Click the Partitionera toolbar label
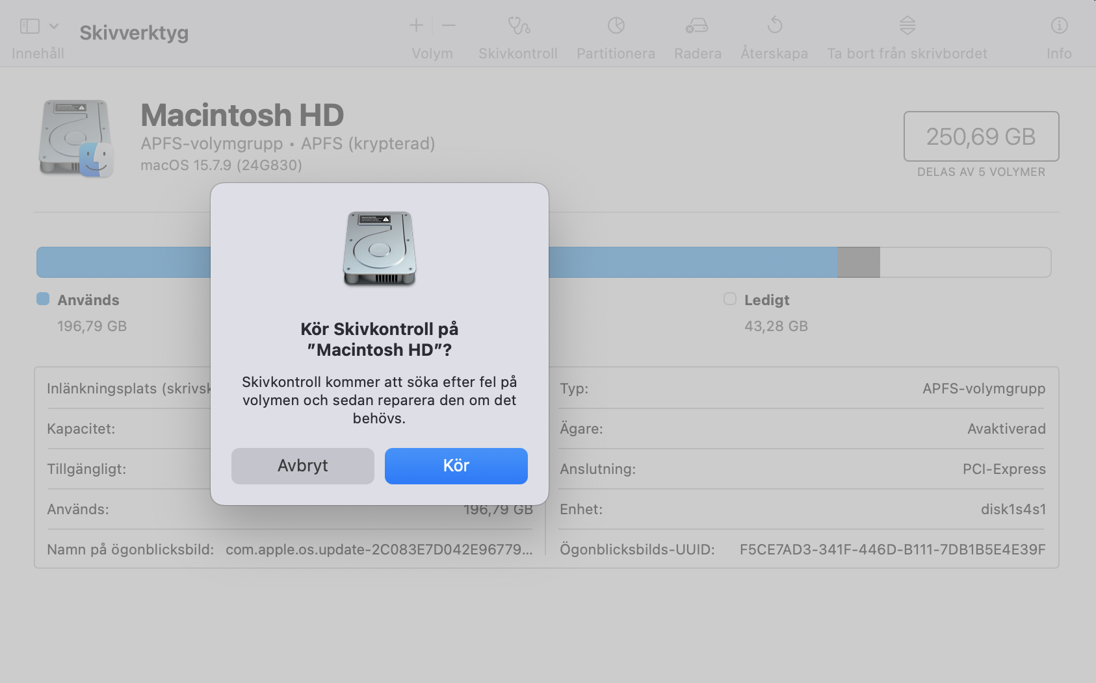Viewport: 1096px width, 683px height. [x=616, y=53]
